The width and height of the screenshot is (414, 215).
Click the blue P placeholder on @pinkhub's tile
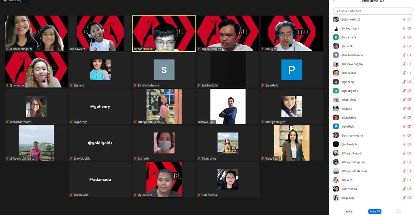click(x=292, y=70)
